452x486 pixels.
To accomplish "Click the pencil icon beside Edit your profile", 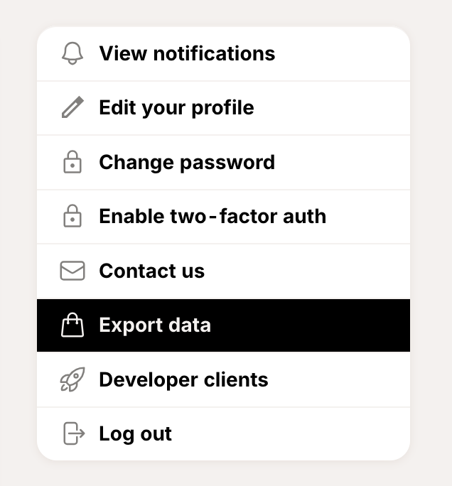I will 72,108.
